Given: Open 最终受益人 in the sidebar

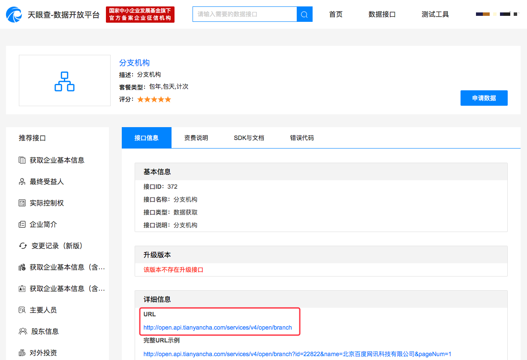Looking at the screenshot, I should (47, 181).
